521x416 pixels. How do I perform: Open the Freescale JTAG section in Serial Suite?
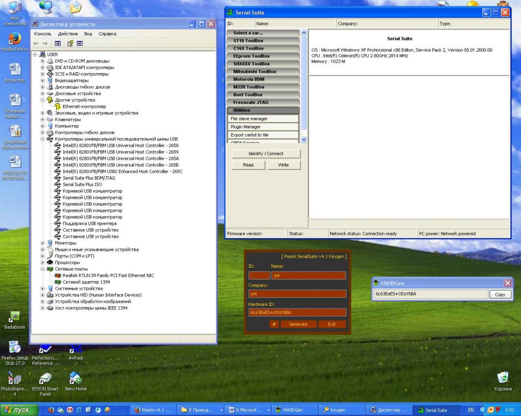click(x=263, y=103)
